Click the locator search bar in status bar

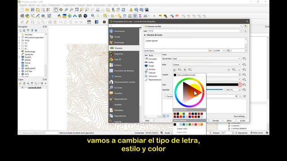(38, 133)
